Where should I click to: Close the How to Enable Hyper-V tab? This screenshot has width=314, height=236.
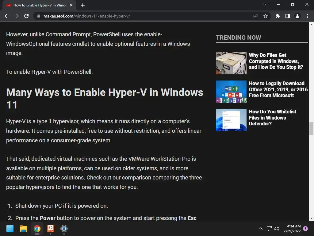(71, 5)
